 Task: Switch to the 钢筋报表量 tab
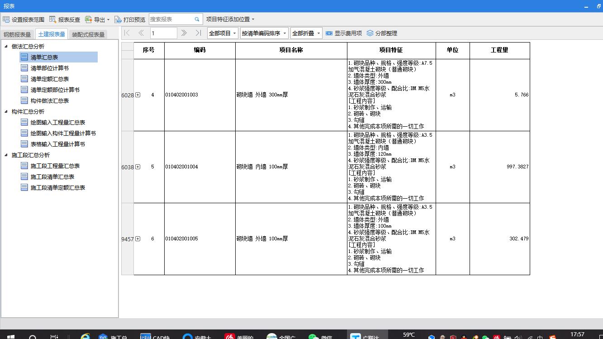coord(17,34)
